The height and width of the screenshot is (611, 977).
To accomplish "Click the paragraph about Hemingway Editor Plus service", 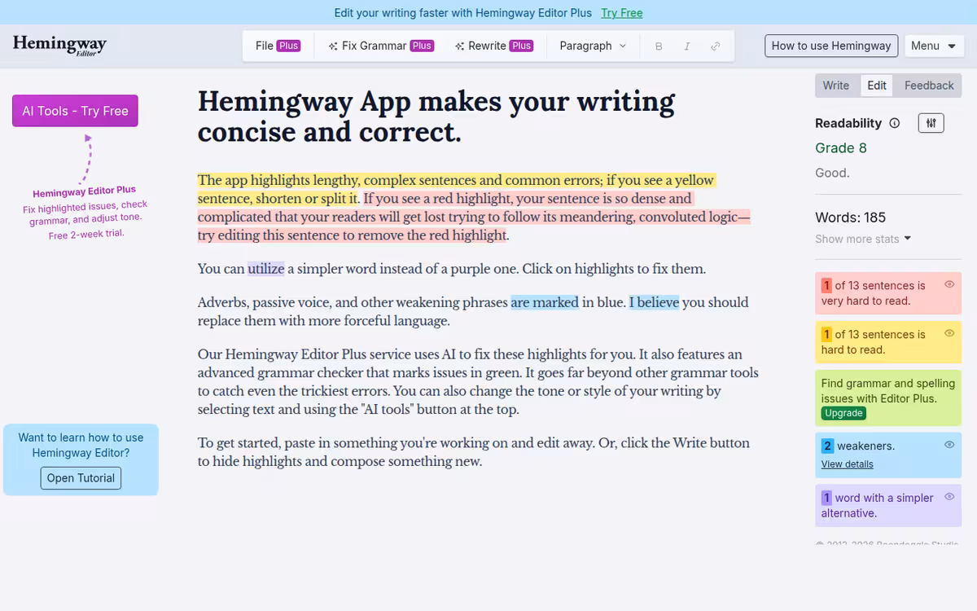I will point(478,382).
